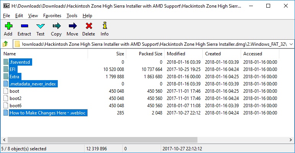
Task: Click the boot file icon
Action: coord(6,91)
